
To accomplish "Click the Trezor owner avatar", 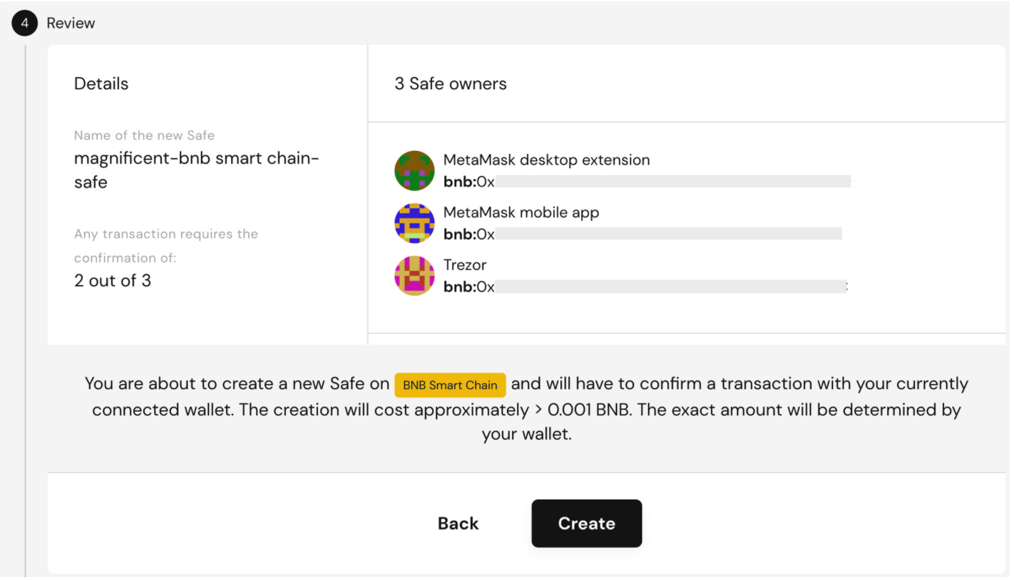I will click(414, 276).
